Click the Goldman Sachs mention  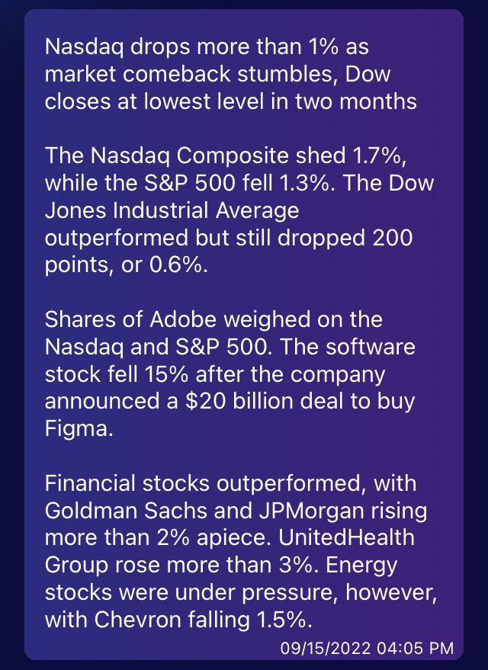(x=127, y=511)
